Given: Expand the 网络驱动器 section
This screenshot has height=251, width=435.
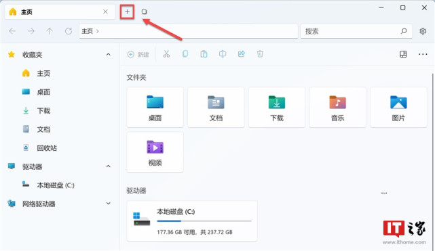Looking at the screenshot, I should point(108,204).
